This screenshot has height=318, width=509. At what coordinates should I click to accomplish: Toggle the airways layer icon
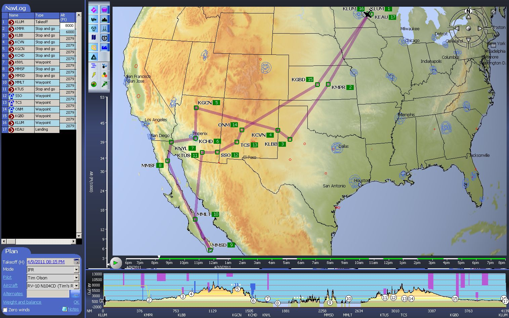pos(105,29)
